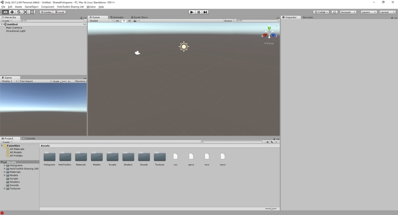Open the Account dropdown
398x215 pixels.
pos(348,12)
